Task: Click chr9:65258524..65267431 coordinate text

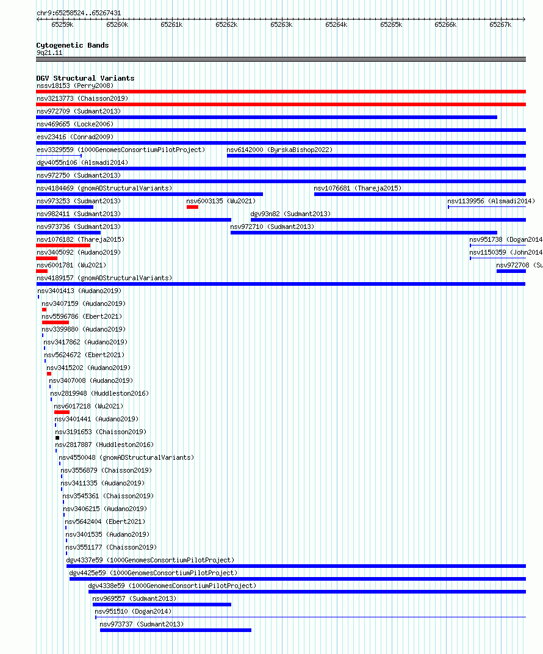Action: tap(79, 13)
